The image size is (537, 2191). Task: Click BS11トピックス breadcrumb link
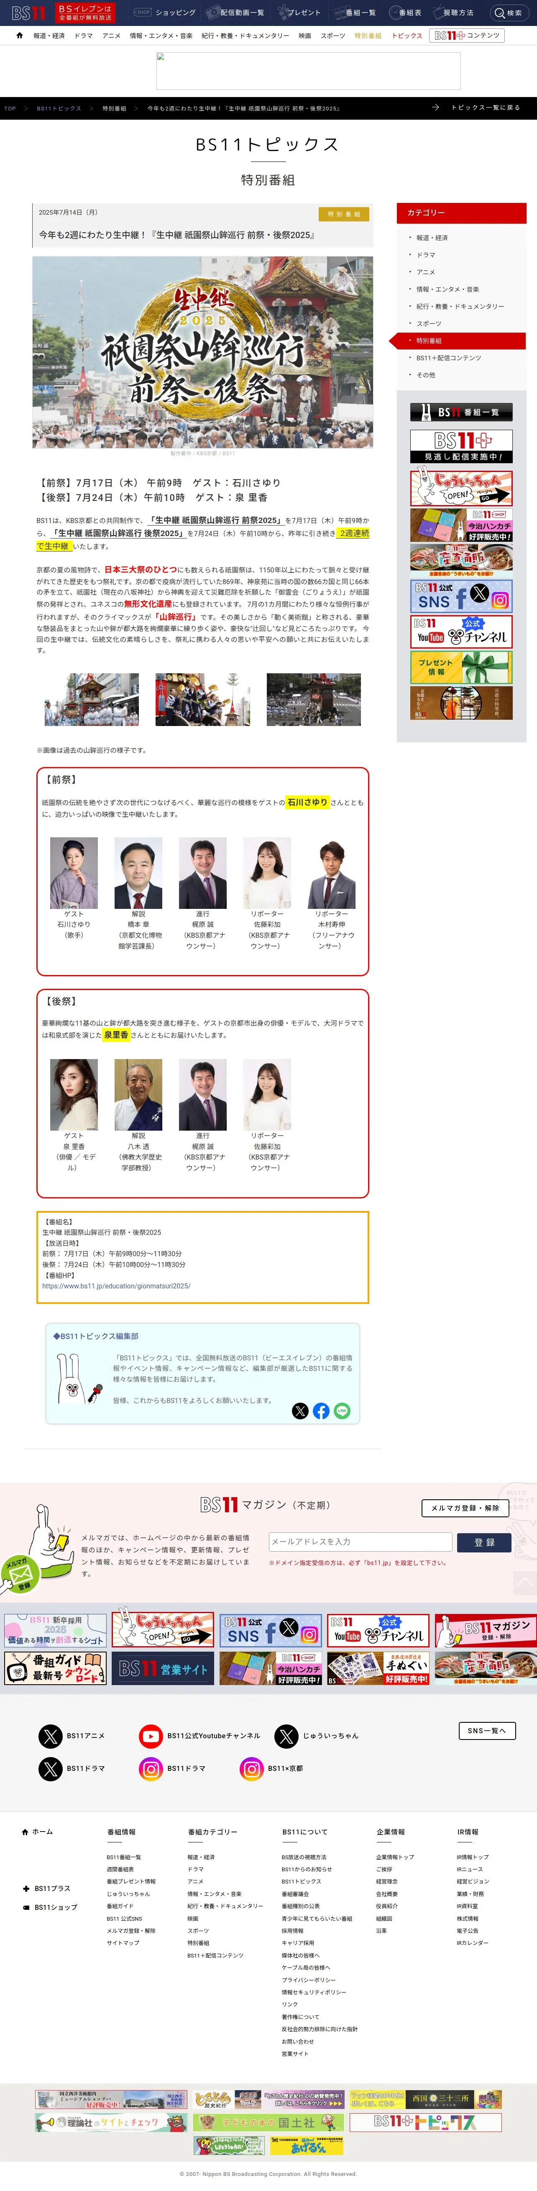59,109
